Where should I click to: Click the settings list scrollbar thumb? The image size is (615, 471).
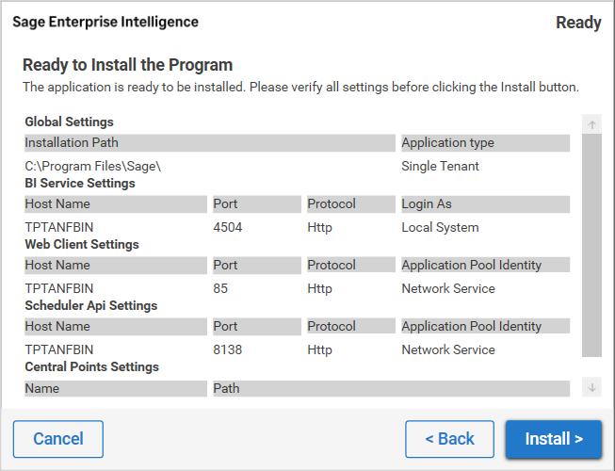[x=591, y=245]
